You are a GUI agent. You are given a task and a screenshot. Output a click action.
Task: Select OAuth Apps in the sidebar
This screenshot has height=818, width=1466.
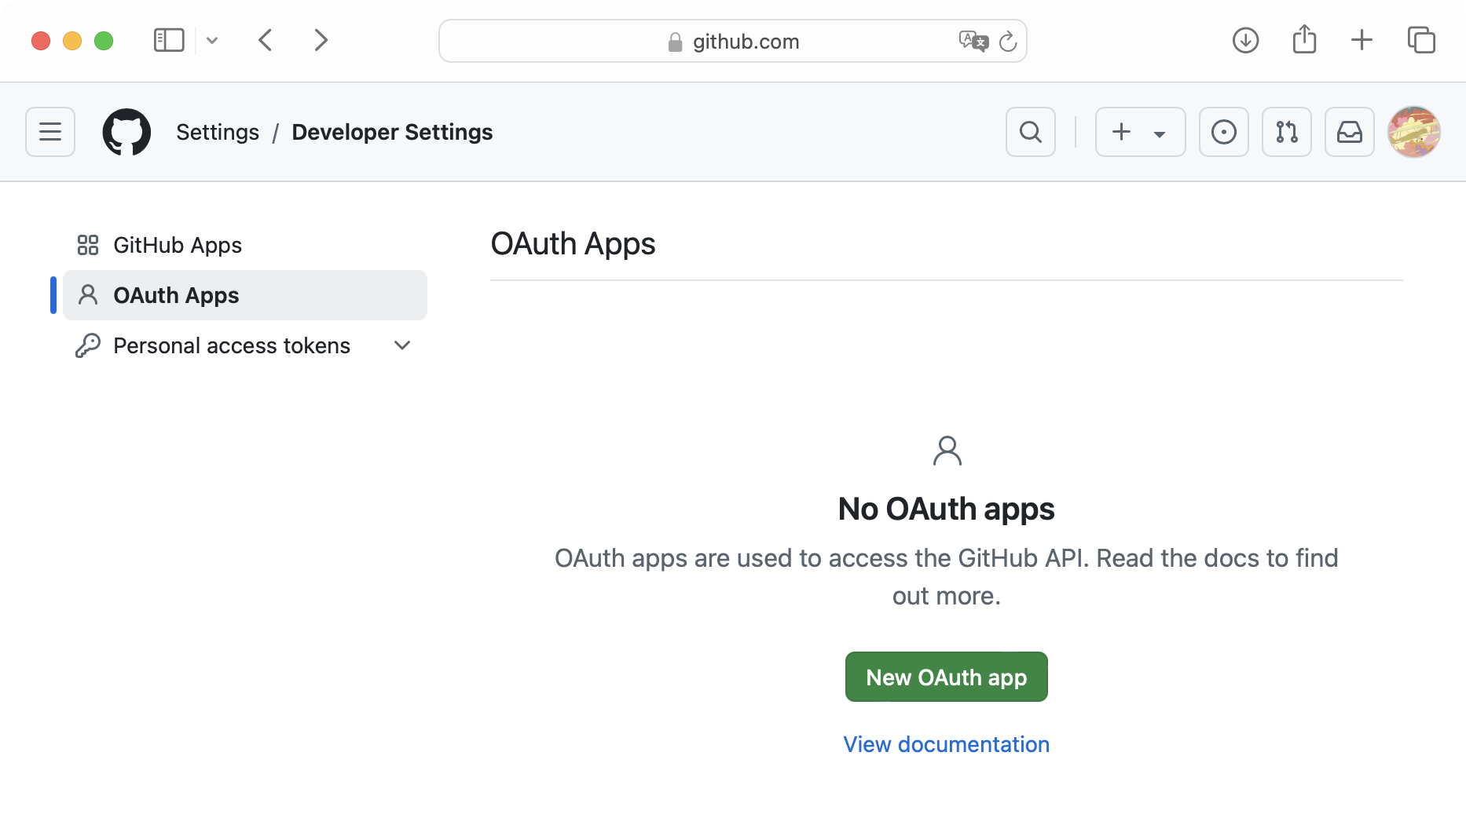pyautogui.click(x=176, y=295)
